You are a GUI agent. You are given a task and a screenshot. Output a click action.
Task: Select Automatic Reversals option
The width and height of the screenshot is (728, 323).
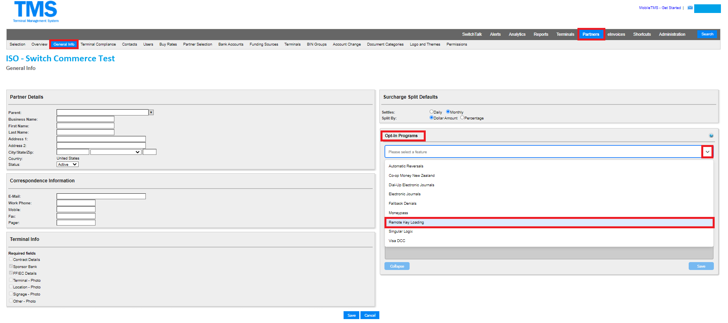pos(549,166)
